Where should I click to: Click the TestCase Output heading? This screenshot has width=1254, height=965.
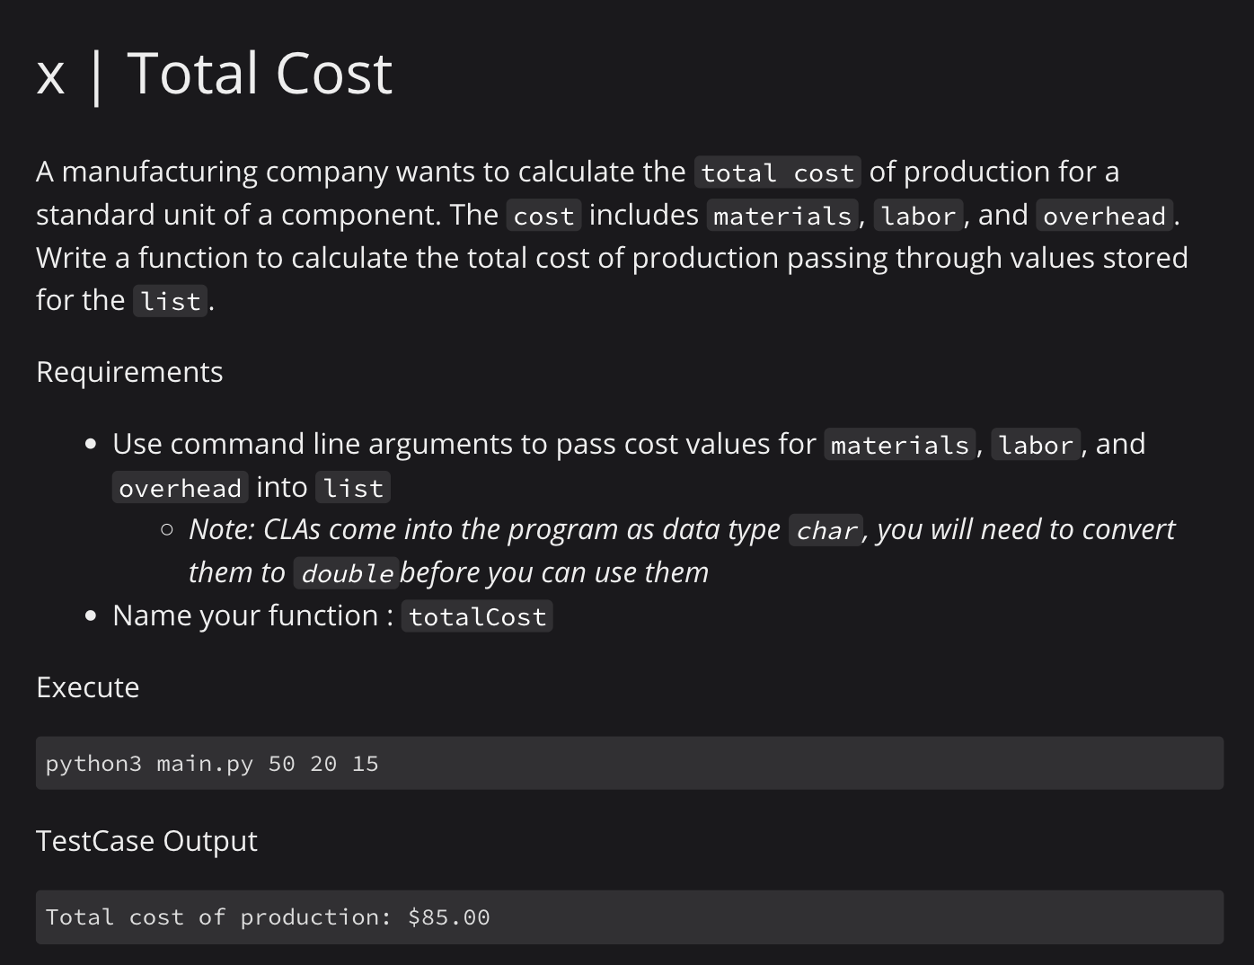146,841
